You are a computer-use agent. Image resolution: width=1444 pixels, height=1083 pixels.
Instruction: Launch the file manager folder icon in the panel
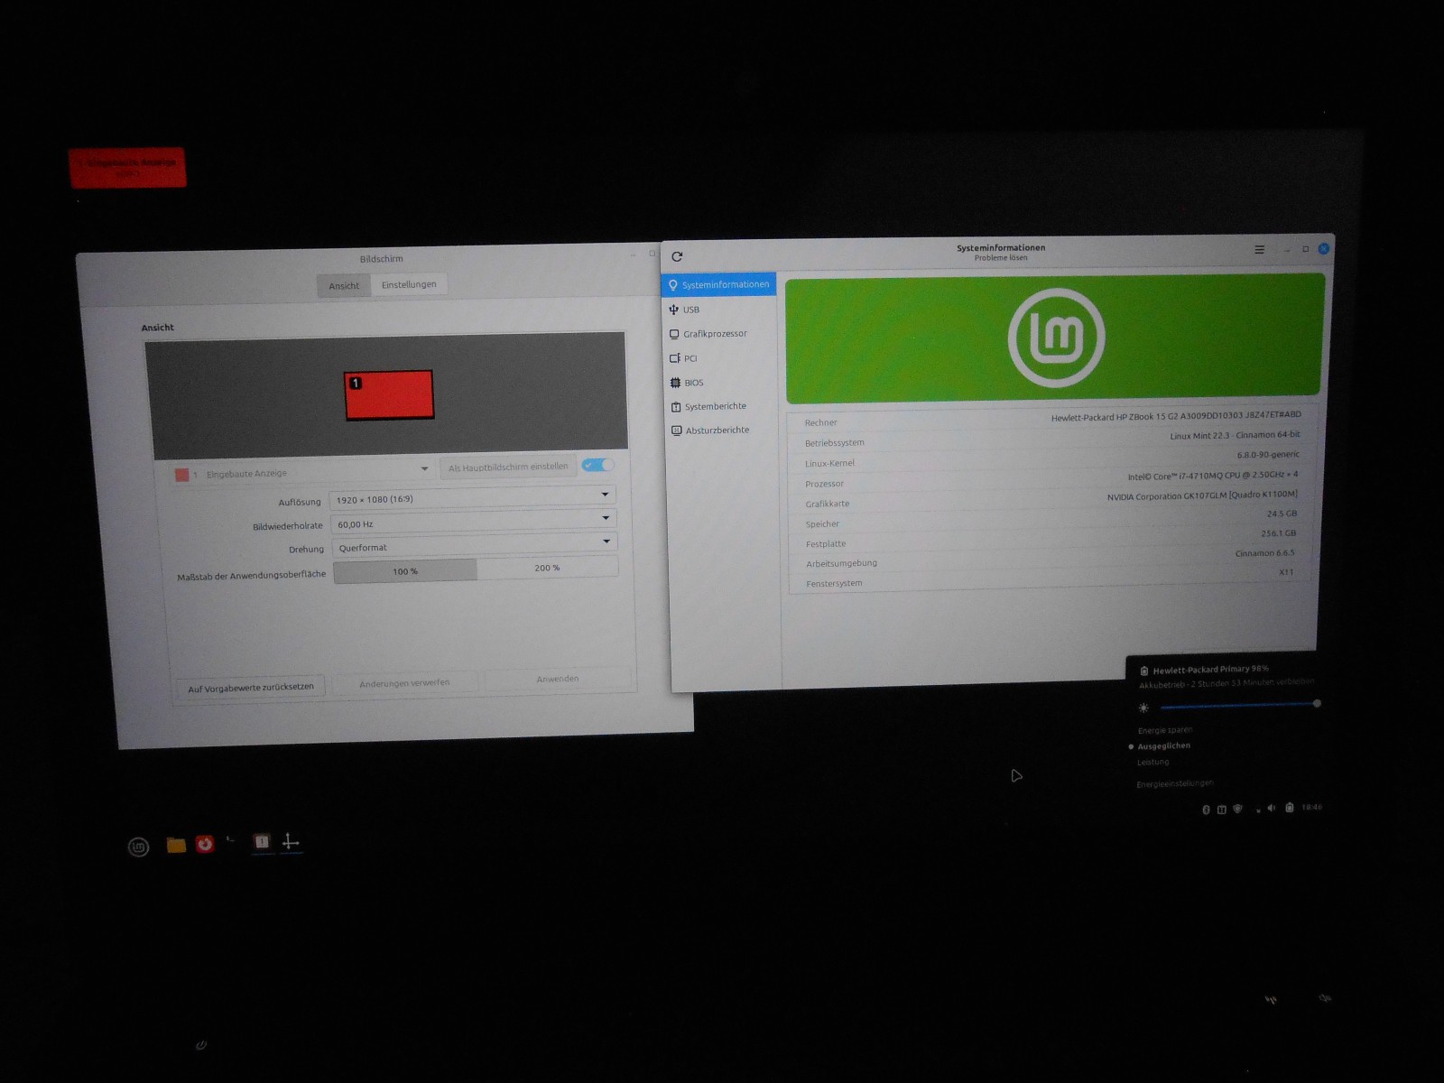coord(176,845)
